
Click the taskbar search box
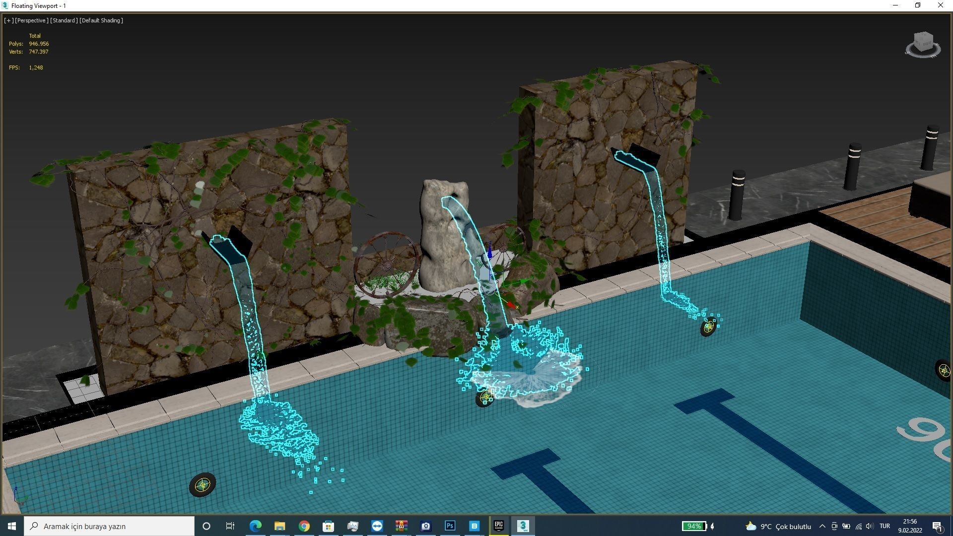[109, 526]
